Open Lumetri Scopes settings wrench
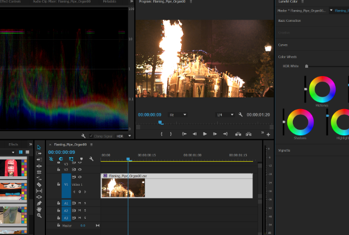Viewport: 349px width, 235px height. click(83, 136)
